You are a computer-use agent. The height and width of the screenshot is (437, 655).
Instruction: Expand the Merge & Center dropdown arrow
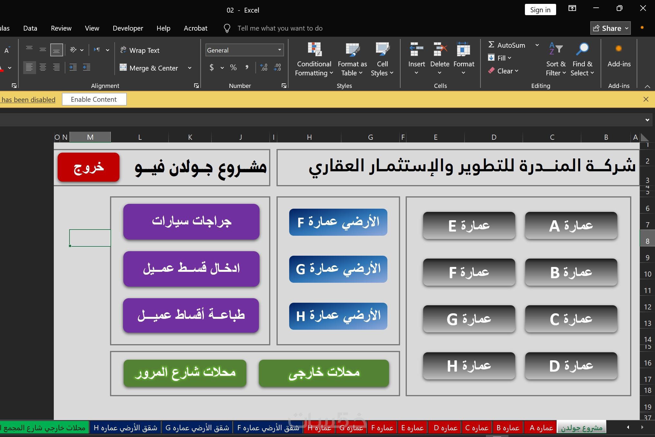190,68
